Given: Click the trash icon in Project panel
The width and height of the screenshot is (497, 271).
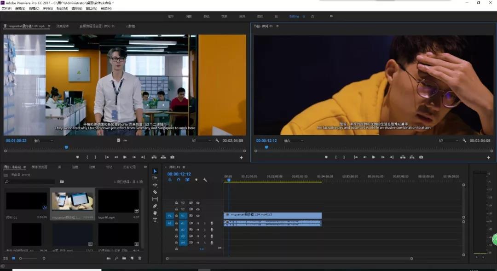Looking at the screenshot, I should (x=139, y=259).
